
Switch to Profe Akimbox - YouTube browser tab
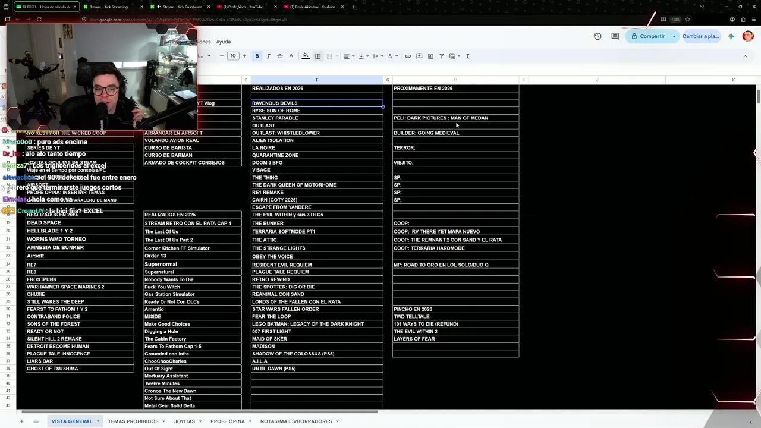(x=313, y=7)
